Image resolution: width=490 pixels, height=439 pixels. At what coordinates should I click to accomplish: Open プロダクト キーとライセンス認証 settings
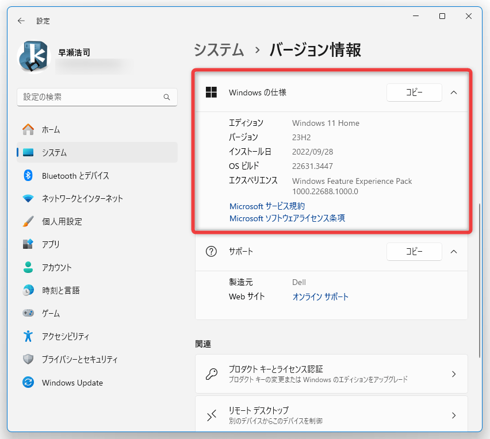(x=331, y=373)
